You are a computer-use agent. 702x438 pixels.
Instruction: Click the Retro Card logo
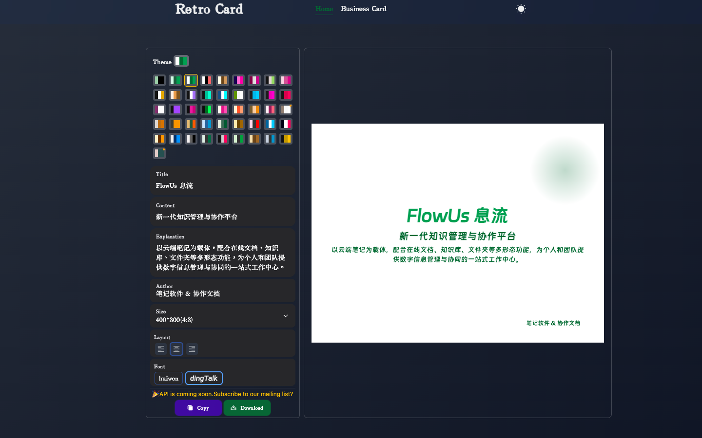point(209,9)
